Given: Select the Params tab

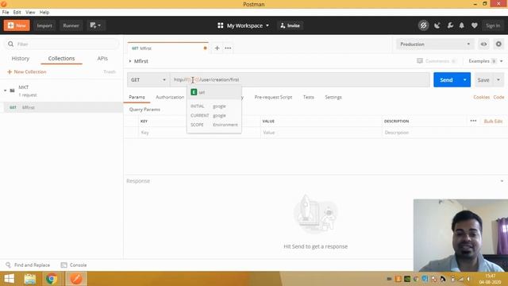Looking at the screenshot, I should point(137,97).
